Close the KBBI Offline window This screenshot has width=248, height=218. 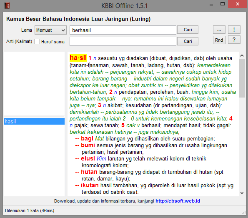238,4
